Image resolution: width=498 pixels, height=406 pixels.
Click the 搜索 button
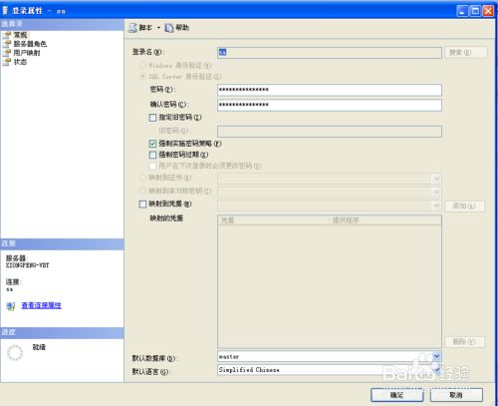[x=466, y=53]
